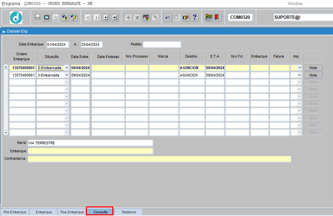Click Nota button for order 13570460661
The image size is (333, 216).
click(x=313, y=75)
